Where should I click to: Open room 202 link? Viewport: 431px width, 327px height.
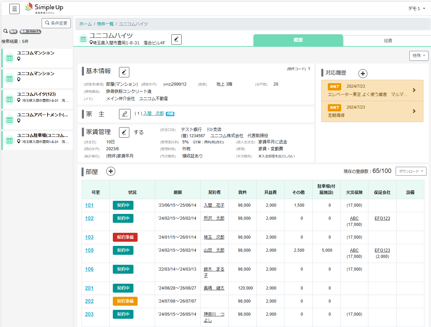click(x=89, y=301)
